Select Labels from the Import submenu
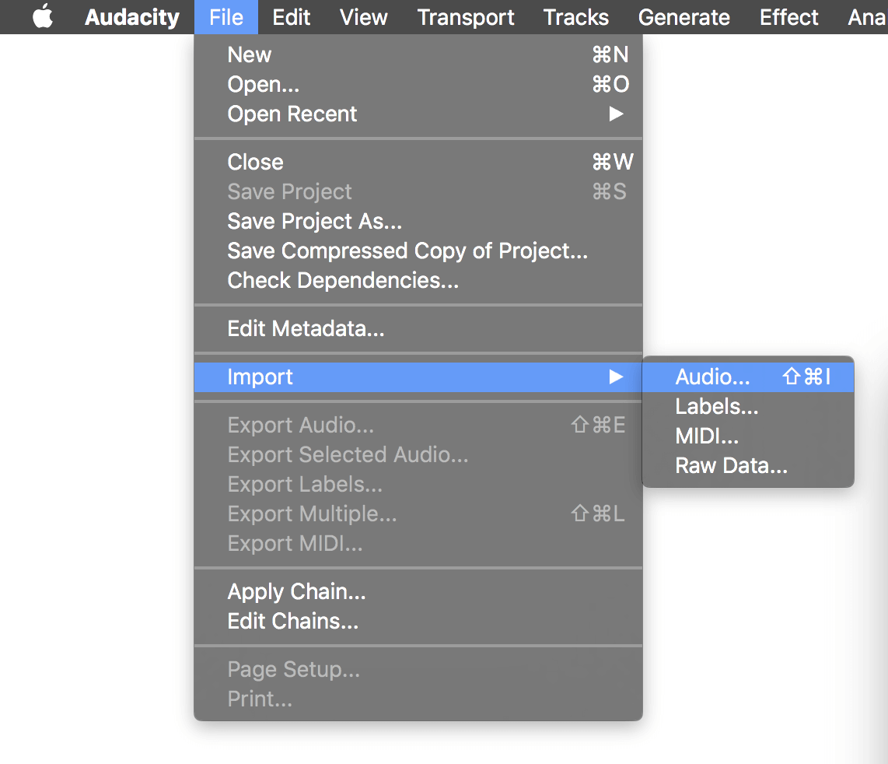Image resolution: width=888 pixels, height=764 pixels. [715, 406]
